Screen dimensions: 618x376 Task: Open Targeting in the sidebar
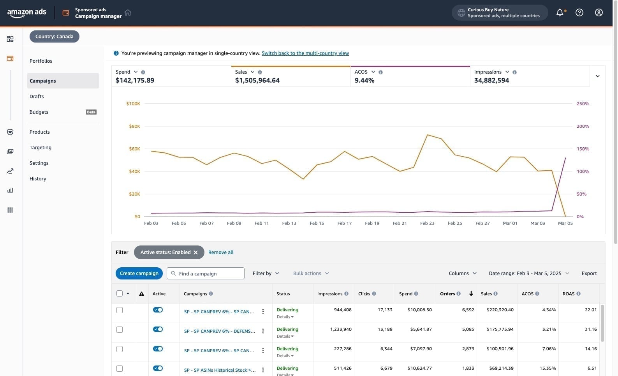point(40,148)
